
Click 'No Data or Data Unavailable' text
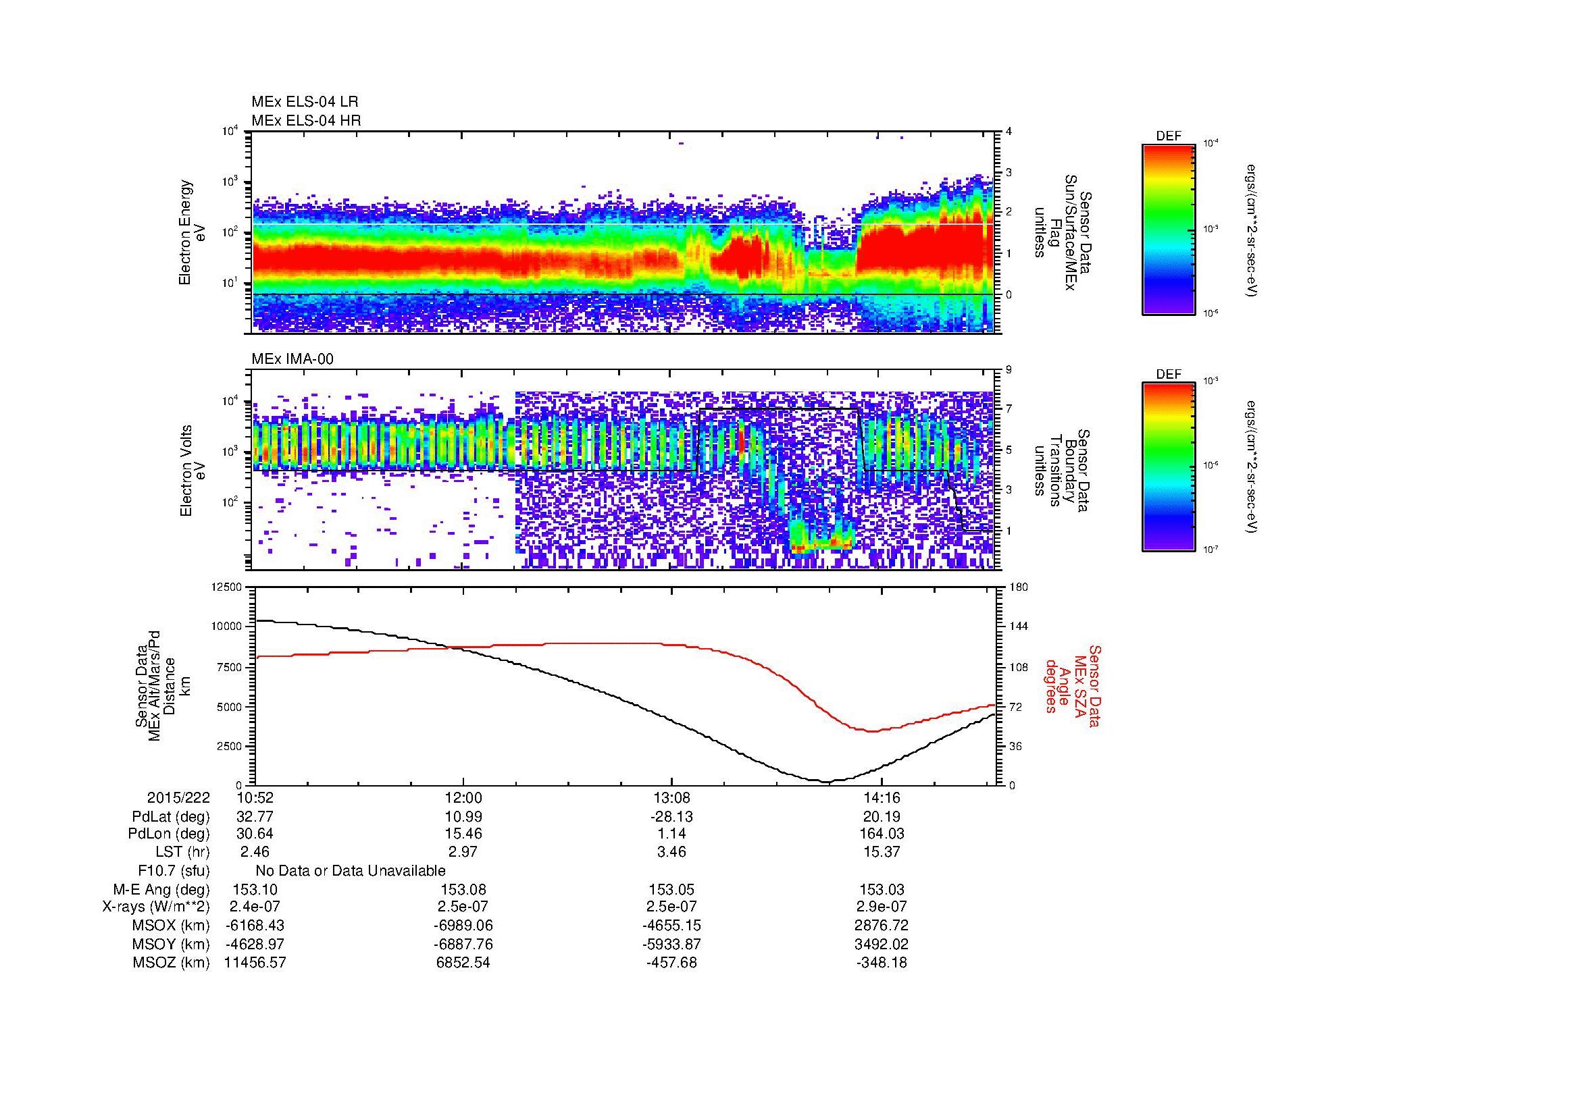pyautogui.click(x=351, y=871)
